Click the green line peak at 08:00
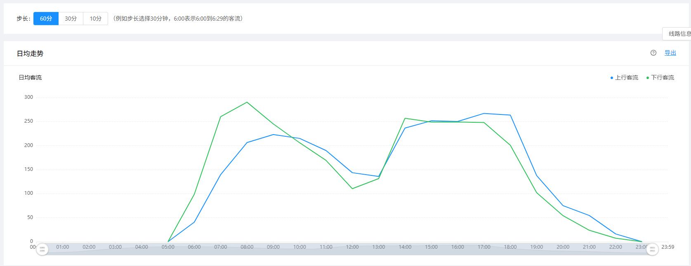This screenshot has width=691, height=266. tap(247, 102)
